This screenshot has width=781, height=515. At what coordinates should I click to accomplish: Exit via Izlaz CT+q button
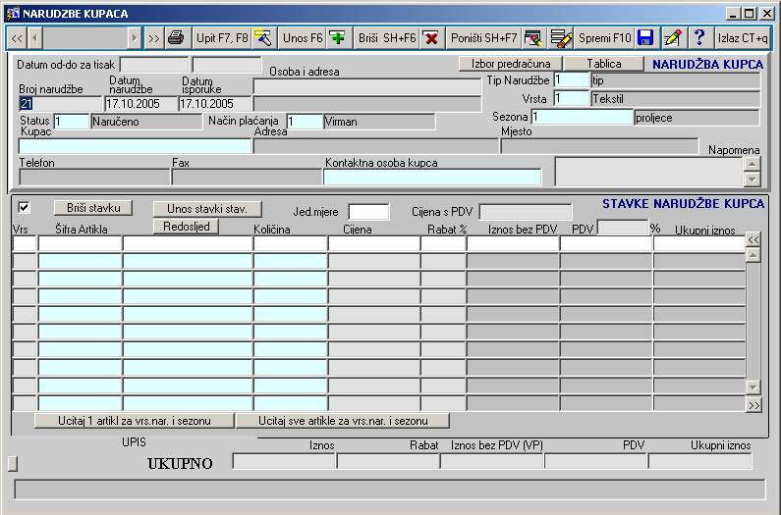pos(743,38)
